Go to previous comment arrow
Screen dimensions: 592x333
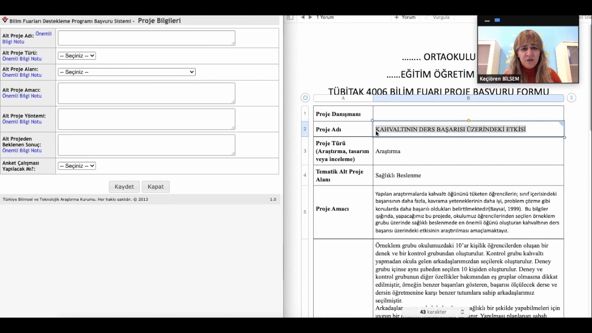coord(302,17)
